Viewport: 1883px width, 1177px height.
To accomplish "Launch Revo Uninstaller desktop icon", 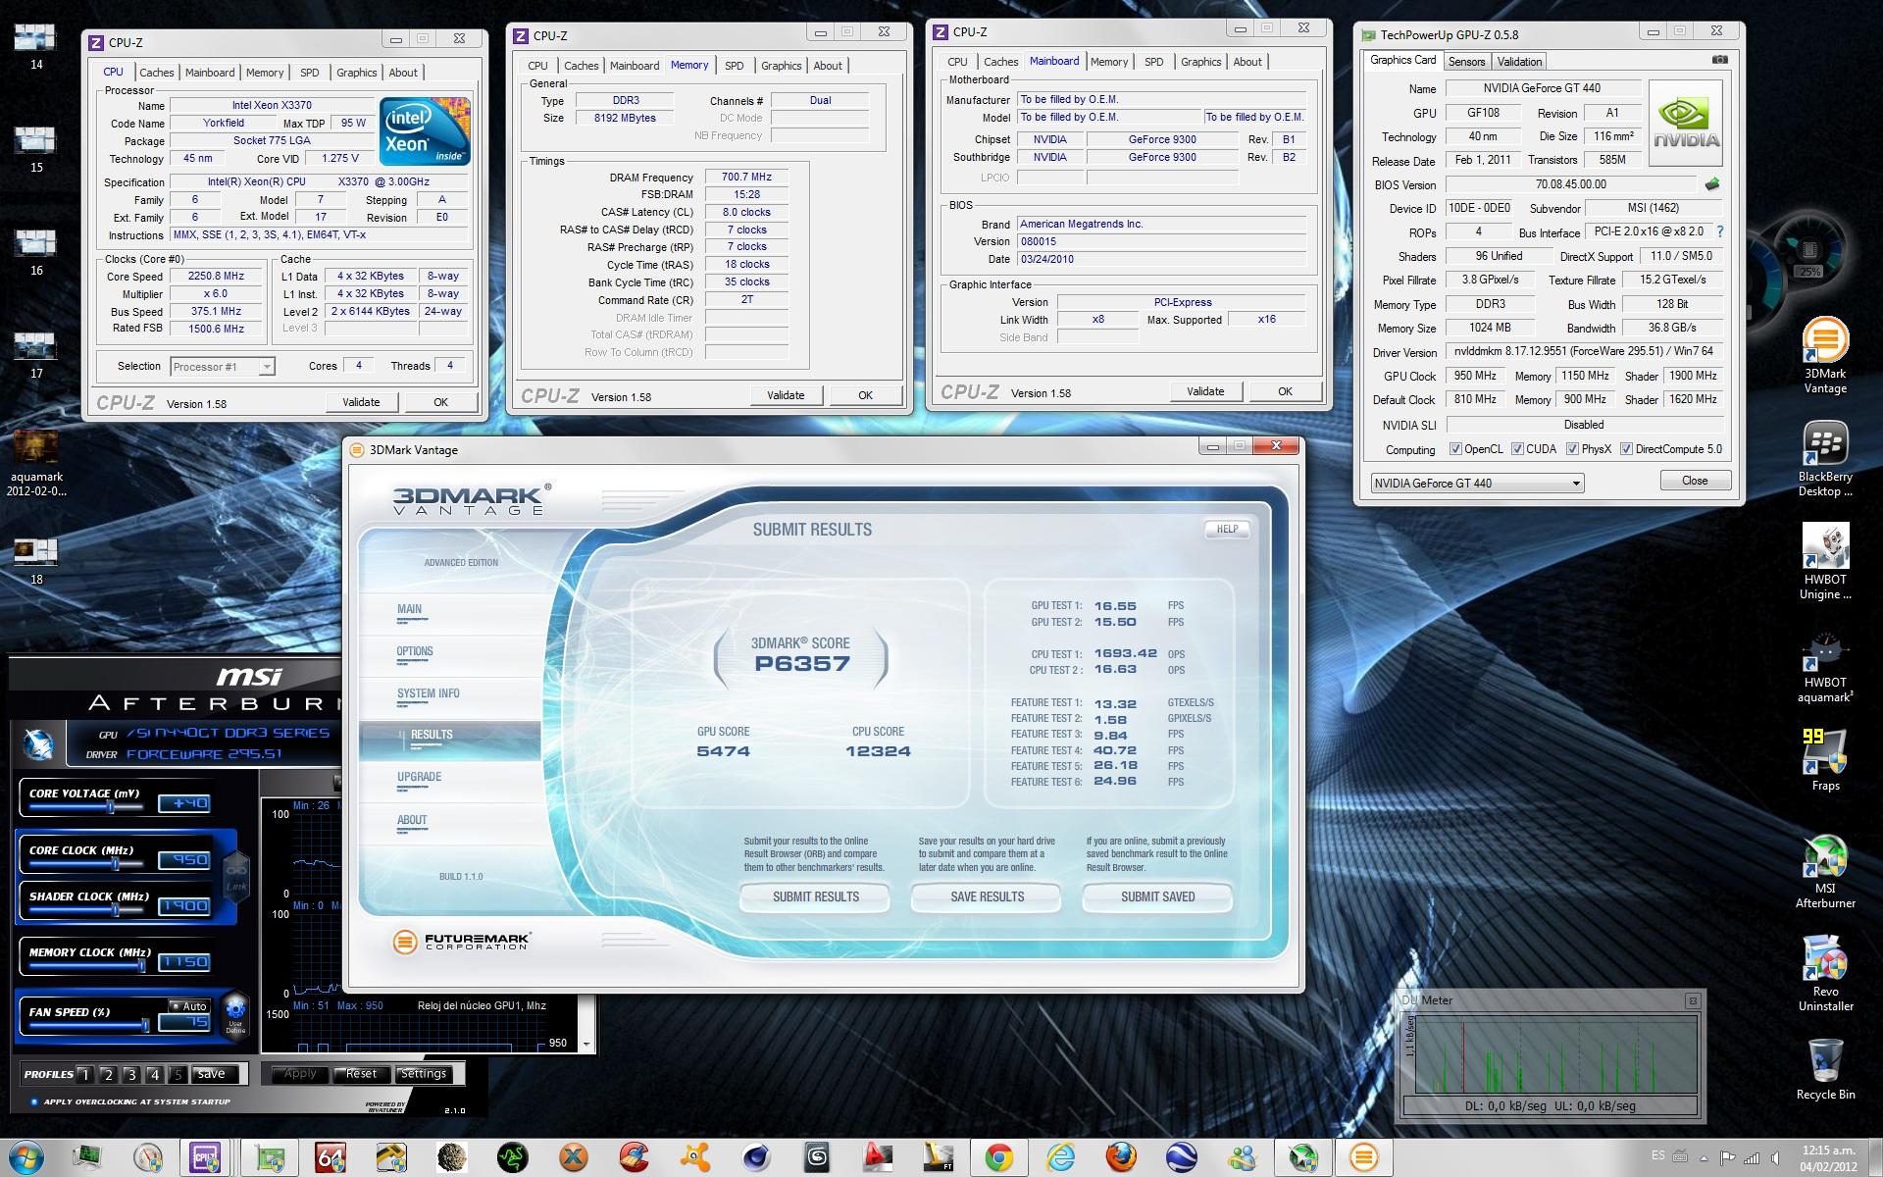I will click(x=1825, y=974).
